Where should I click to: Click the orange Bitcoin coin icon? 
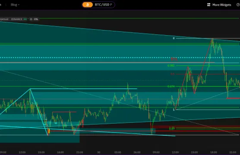pyautogui.click(x=88, y=5)
